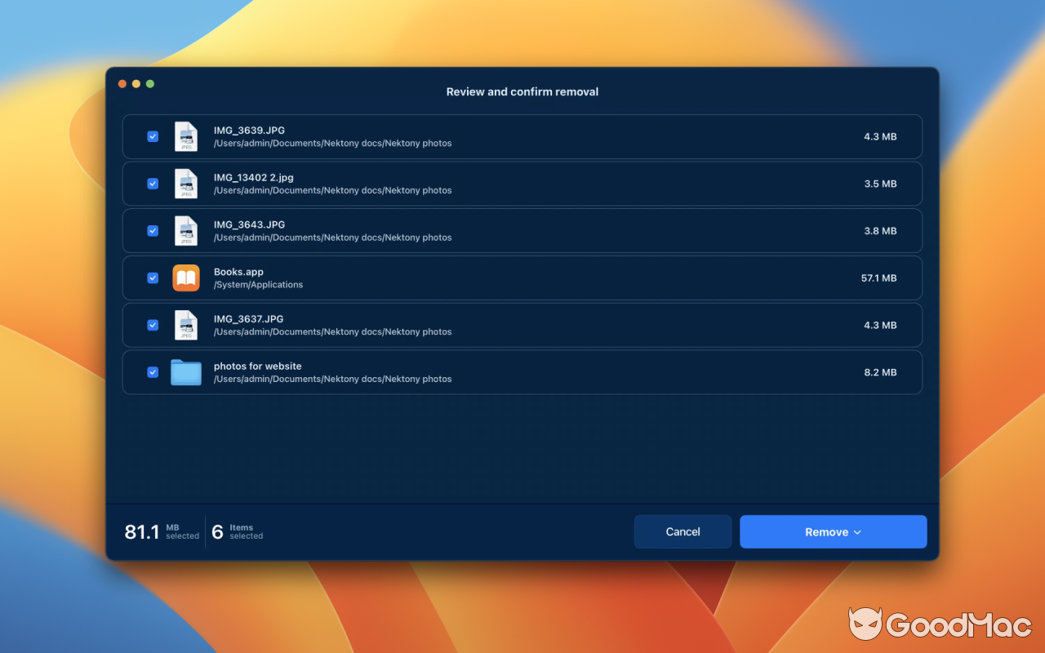Image resolution: width=1045 pixels, height=653 pixels.
Task: Click the JPEG icon for IMG_3639.JPG
Action: (x=186, y=136)
